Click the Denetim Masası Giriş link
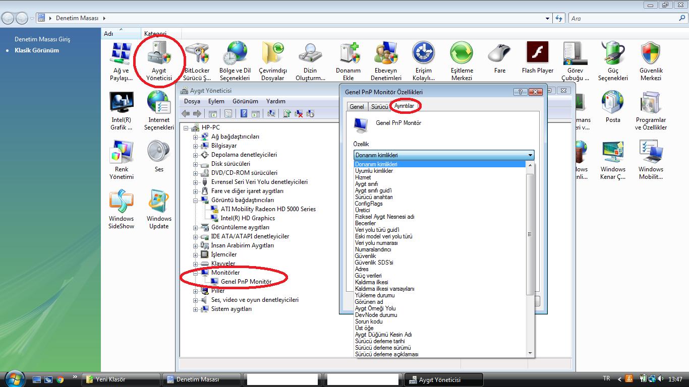 [x=42, y=39]
